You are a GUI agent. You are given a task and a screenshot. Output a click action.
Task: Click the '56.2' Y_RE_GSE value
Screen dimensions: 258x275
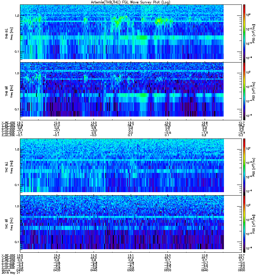[241, 125]
